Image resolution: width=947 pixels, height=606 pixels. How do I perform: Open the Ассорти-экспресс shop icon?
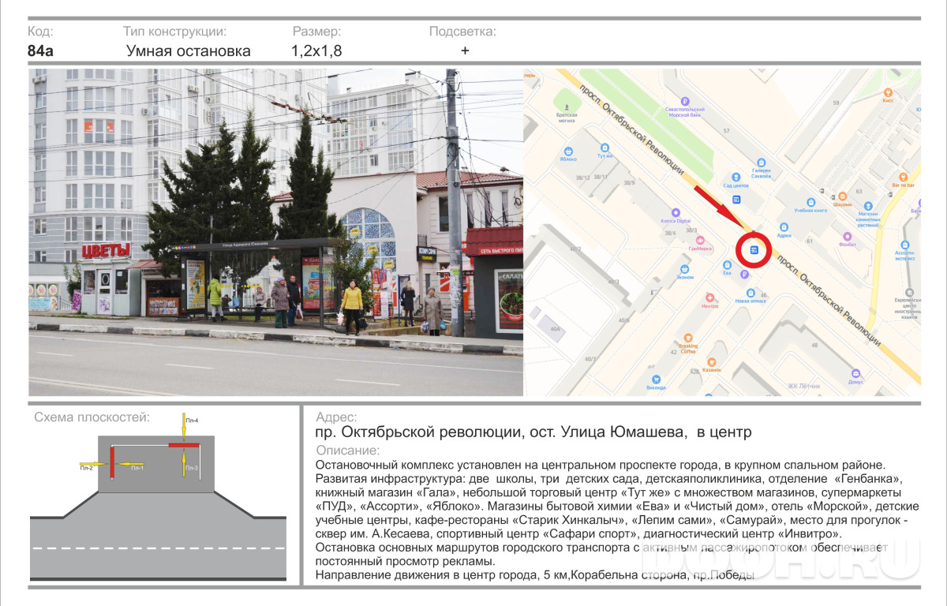point(904,243)
